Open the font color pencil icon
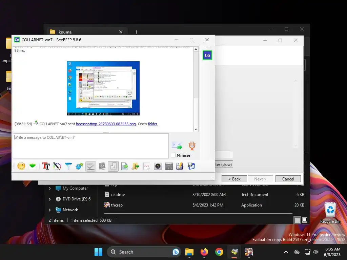 click(57, 166)
